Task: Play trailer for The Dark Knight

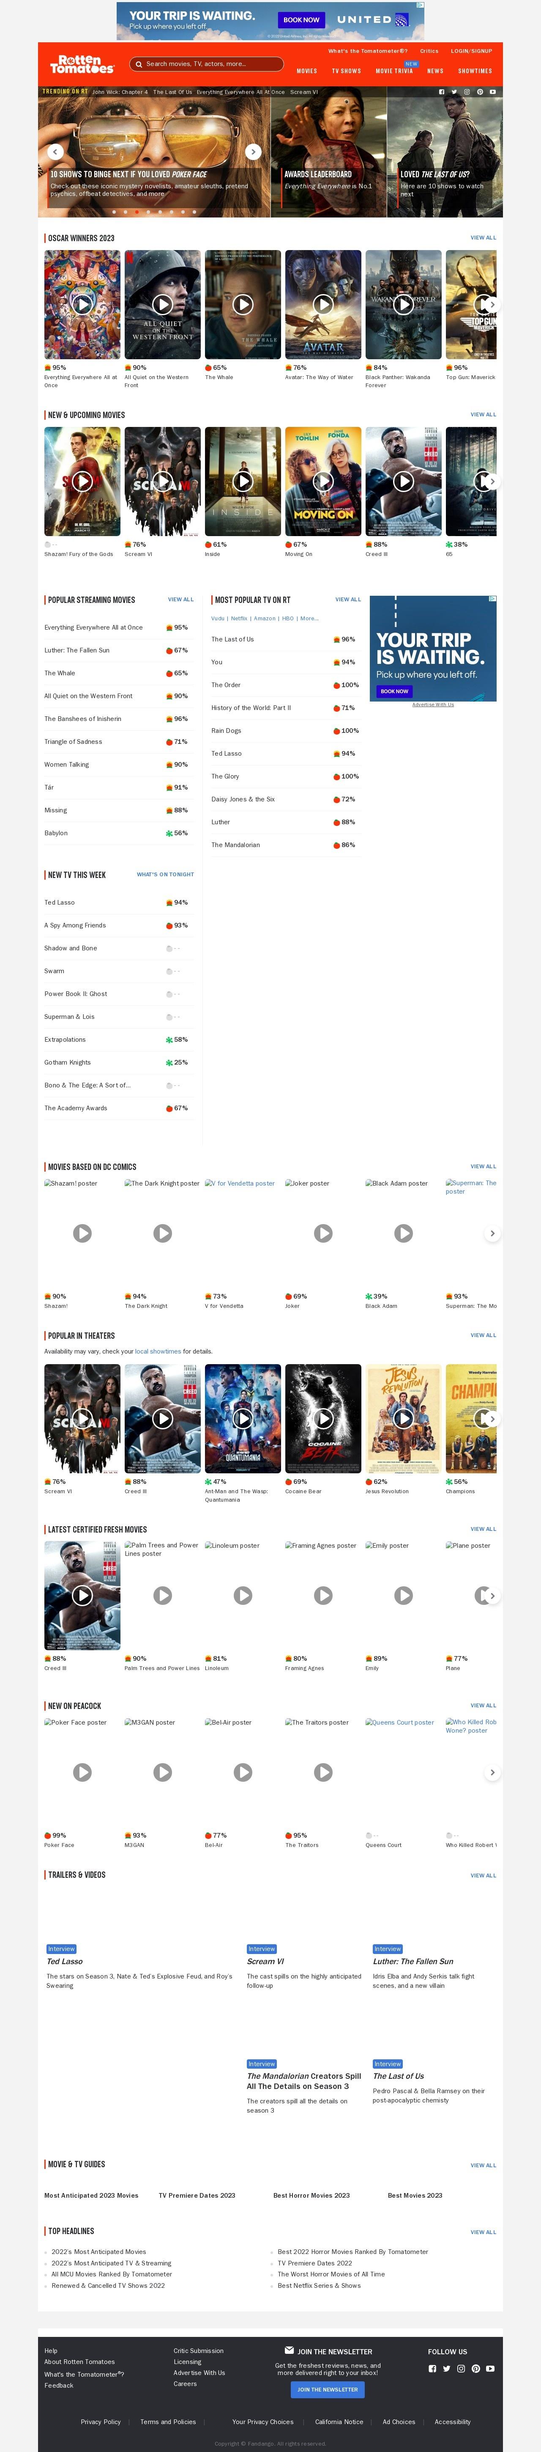Action: [x=163, y=1233]
